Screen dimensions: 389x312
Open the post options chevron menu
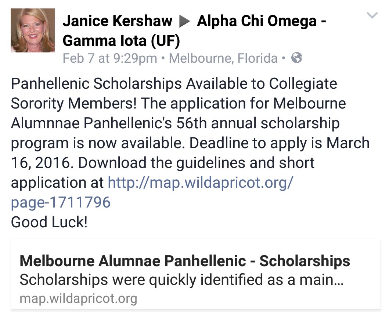[x=372, y=15]
